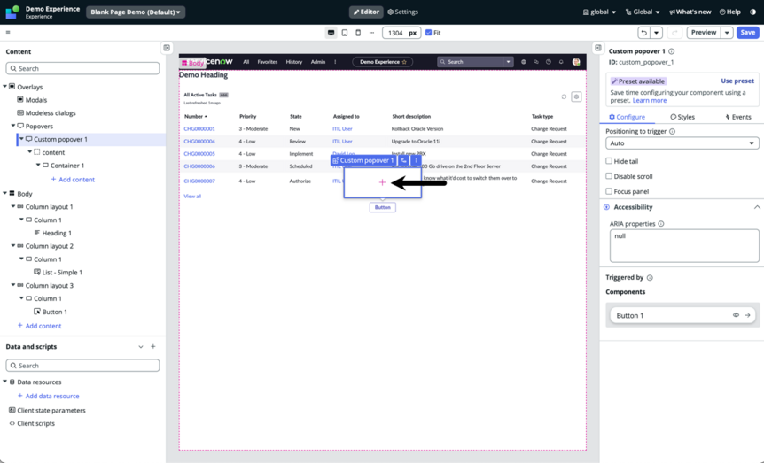Open the Blank Page Demo dropdown
The width and height of the screenshot is (764, 463).
coord(136,12)
